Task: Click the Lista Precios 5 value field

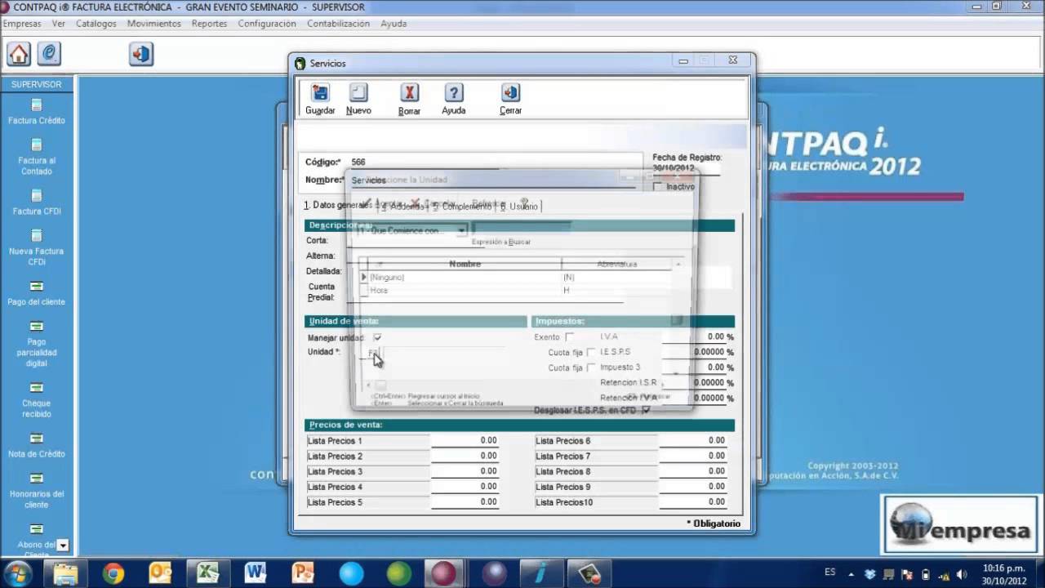Action: (465, 502)
